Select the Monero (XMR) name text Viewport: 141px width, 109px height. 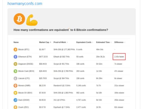point(24,86)
